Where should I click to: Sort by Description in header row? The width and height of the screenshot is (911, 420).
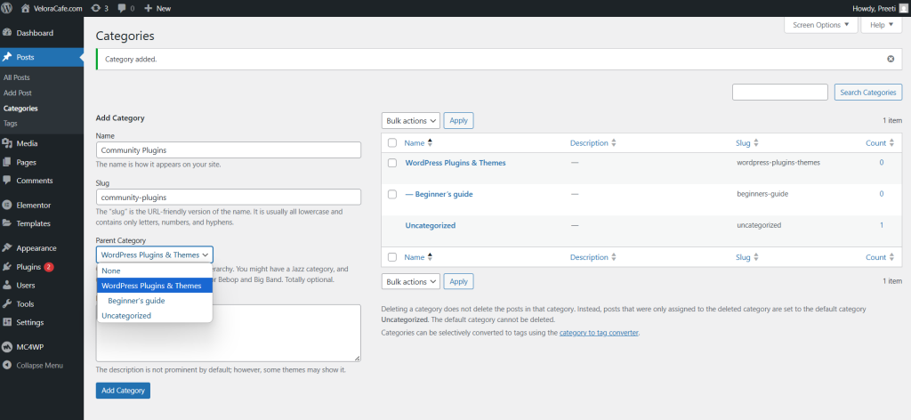pyautogui.click(x=593, y=143)
